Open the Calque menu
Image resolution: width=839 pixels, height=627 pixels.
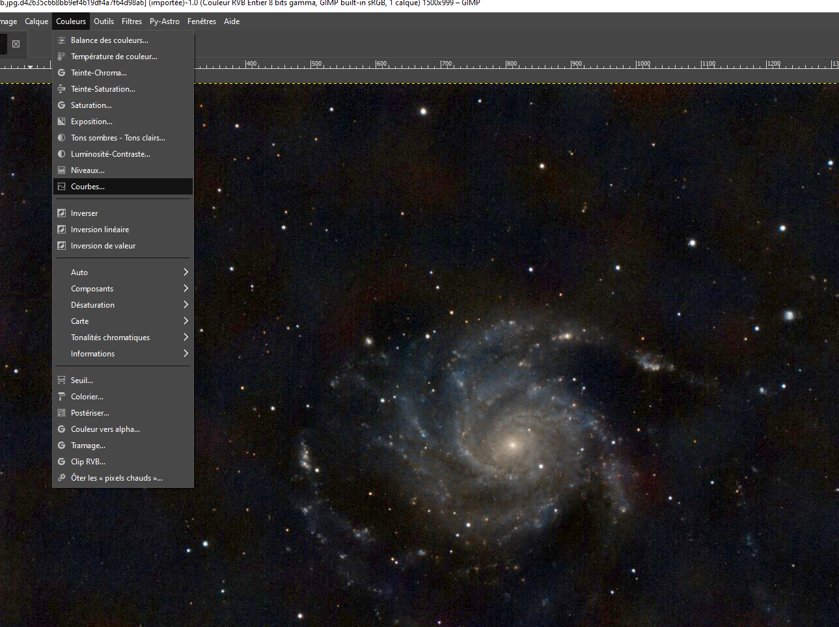coord(36,21)
